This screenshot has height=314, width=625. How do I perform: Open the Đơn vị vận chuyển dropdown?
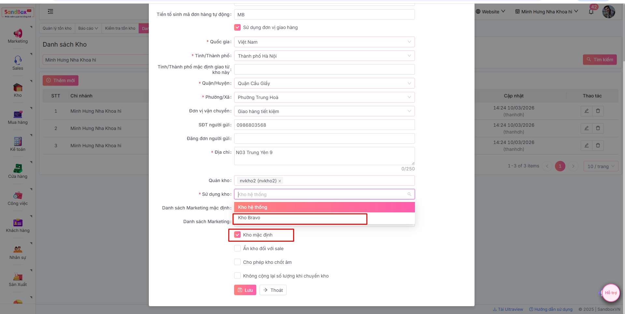pyautogui.click(x=324, y=111)
